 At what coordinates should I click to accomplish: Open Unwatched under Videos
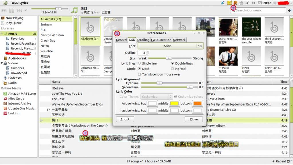coord(19,73)
